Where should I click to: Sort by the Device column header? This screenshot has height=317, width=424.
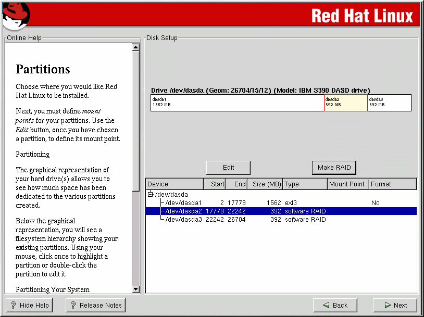[174, 184]
